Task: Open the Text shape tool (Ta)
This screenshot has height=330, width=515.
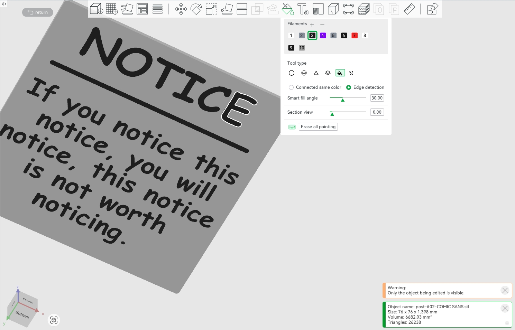Action: (303, 9)
